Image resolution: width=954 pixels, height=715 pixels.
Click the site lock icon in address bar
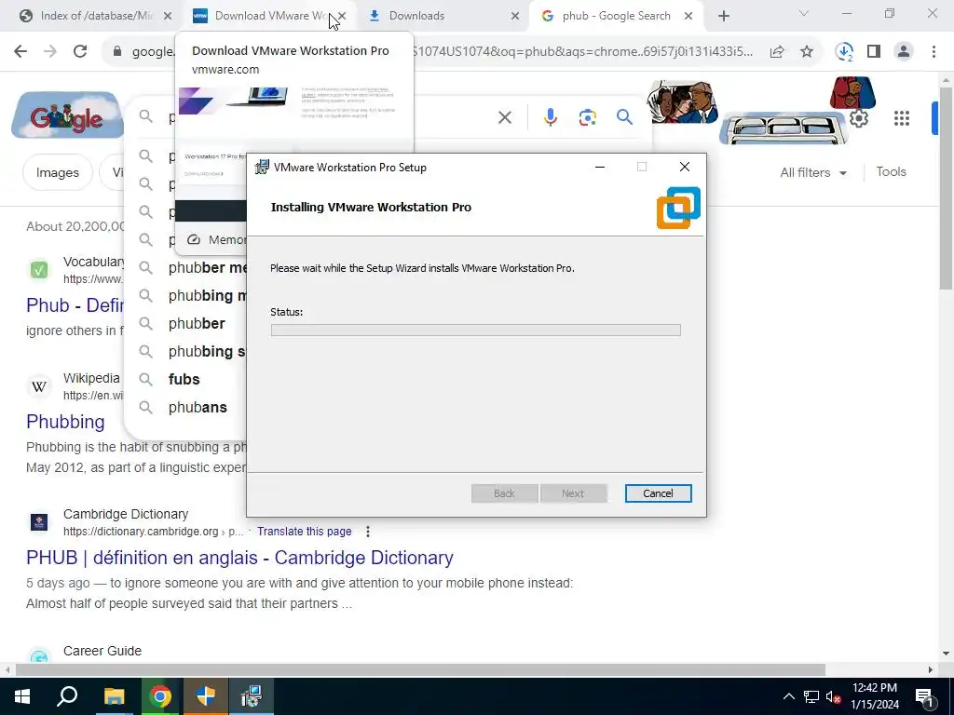pos(117,52)
